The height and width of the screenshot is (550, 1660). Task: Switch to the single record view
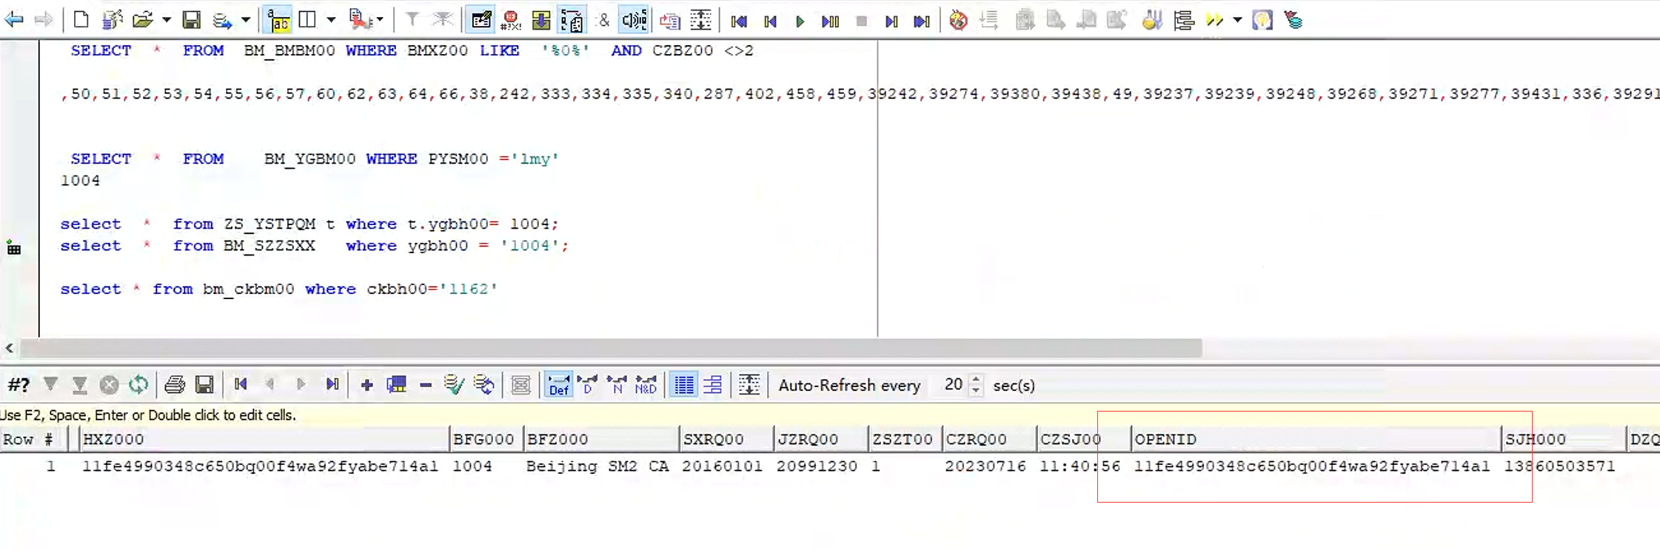click(x=712, y=385)
